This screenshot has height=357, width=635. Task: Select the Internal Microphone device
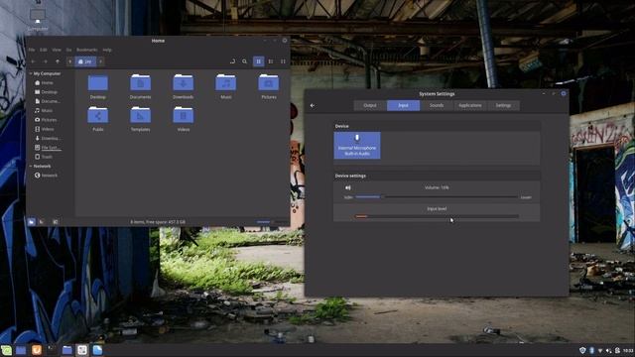357,146
